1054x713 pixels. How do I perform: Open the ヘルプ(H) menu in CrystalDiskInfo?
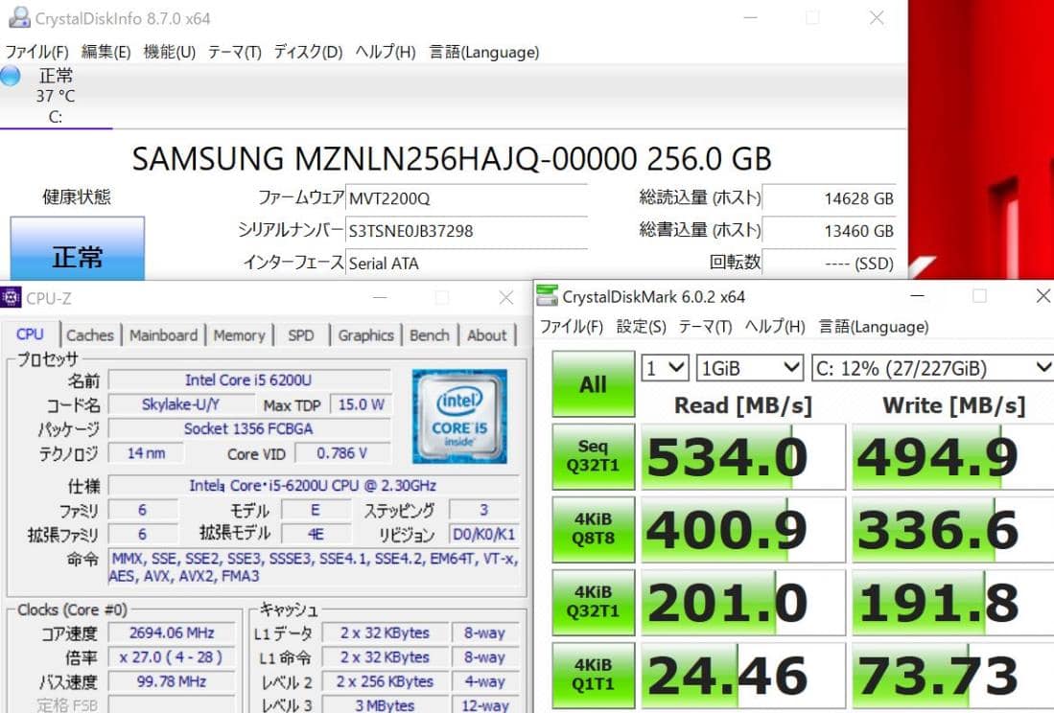(x=386, y=52)
